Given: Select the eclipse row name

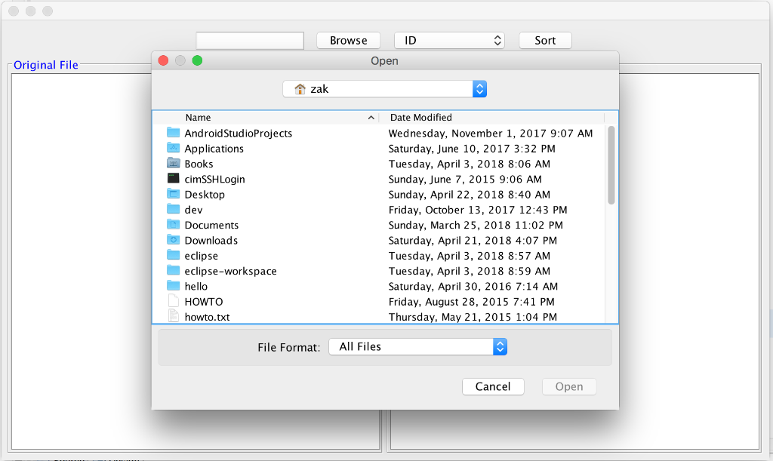Looking at the screenshot, I should pyautogui.click(x=201, y=256).
